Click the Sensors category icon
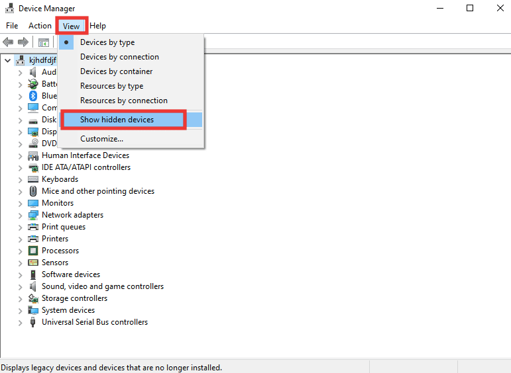511x373 pixels. 33,263
